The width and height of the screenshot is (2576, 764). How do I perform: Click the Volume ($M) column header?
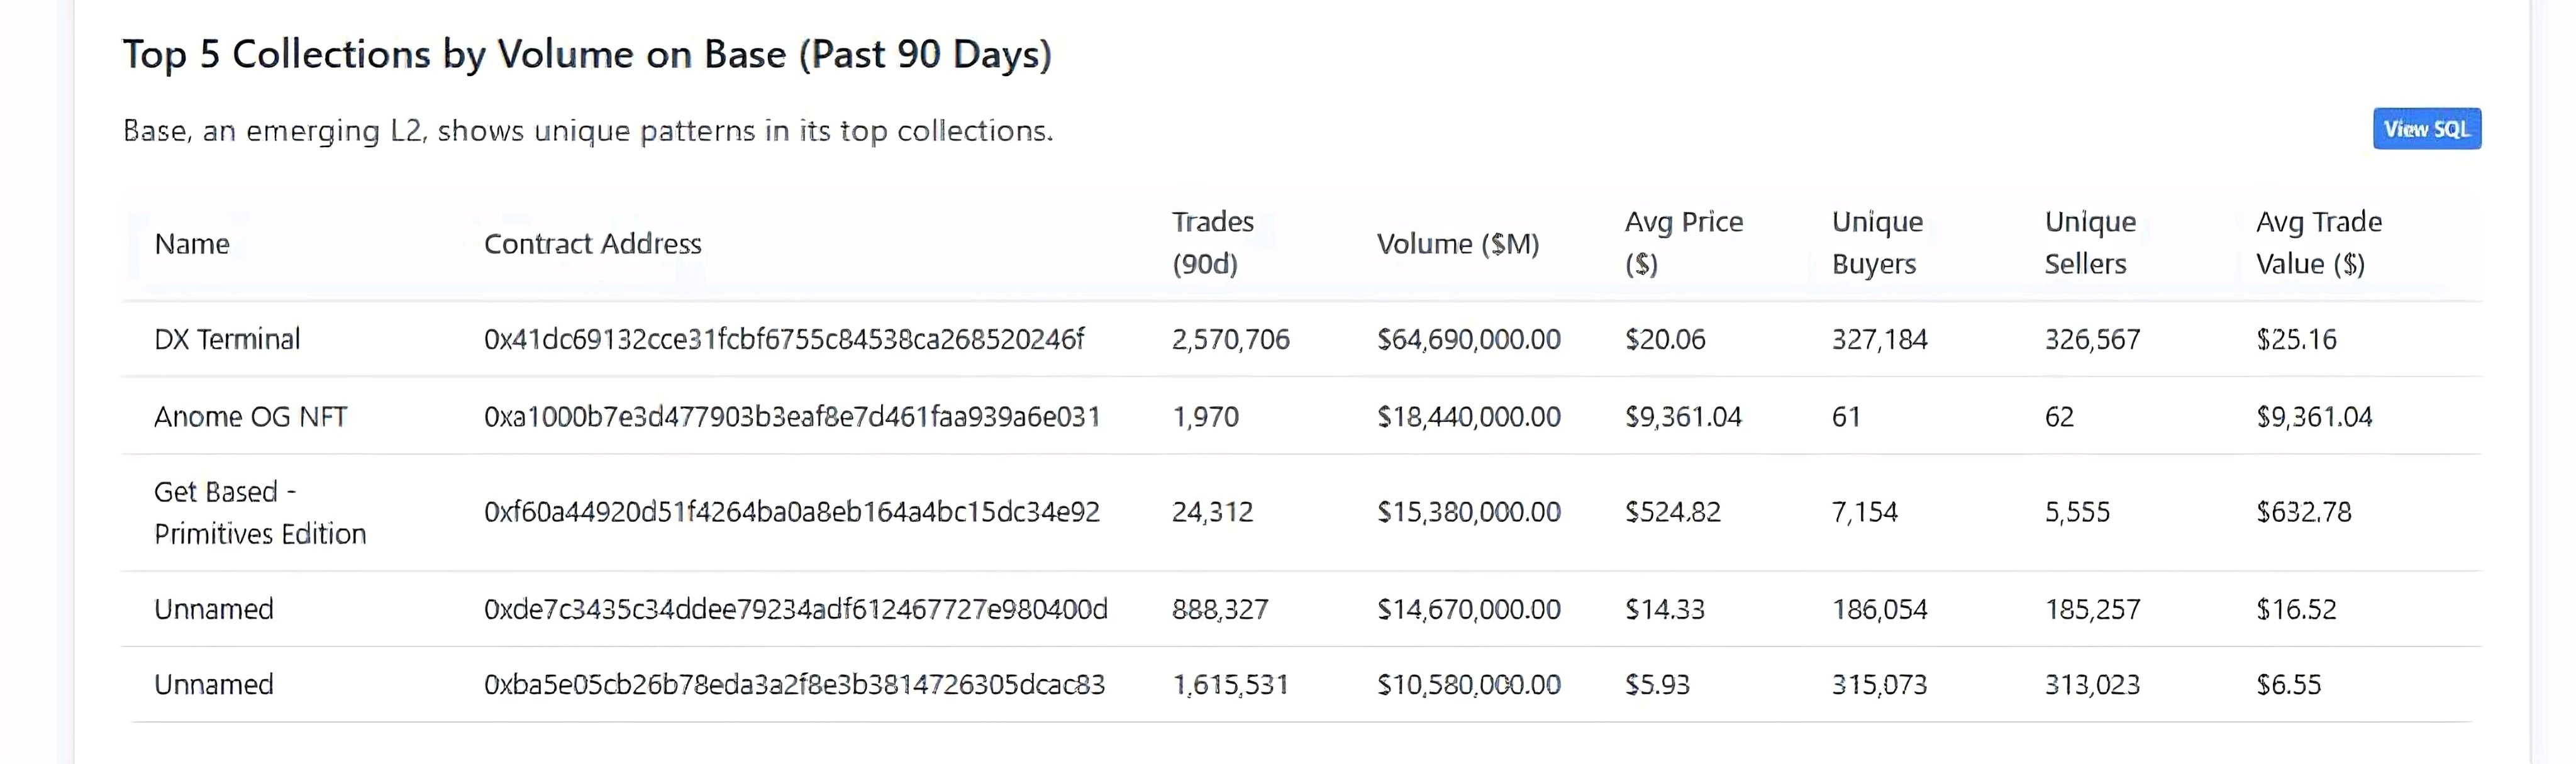pos(1457,244)
